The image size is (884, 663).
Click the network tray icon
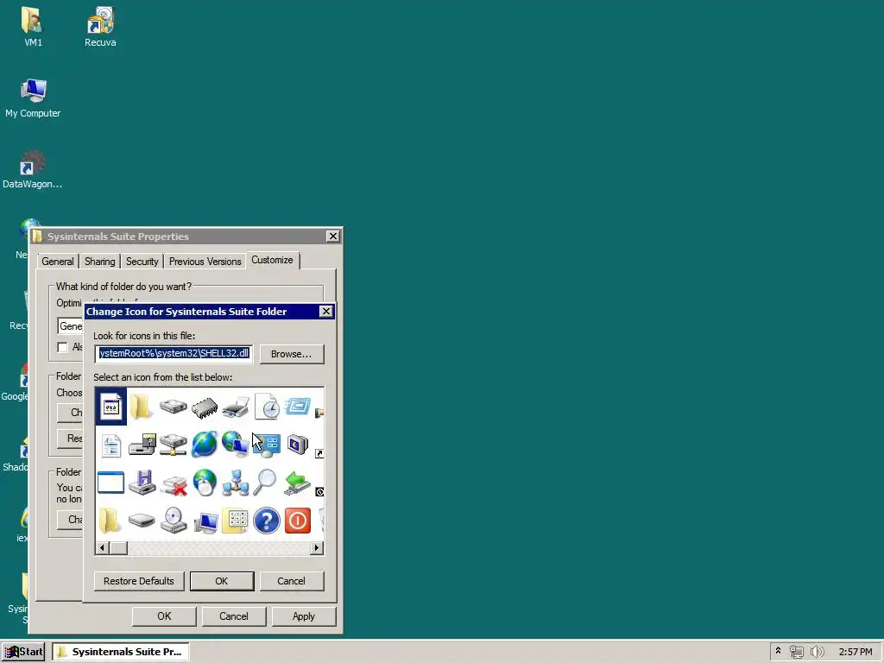[796, 652]
